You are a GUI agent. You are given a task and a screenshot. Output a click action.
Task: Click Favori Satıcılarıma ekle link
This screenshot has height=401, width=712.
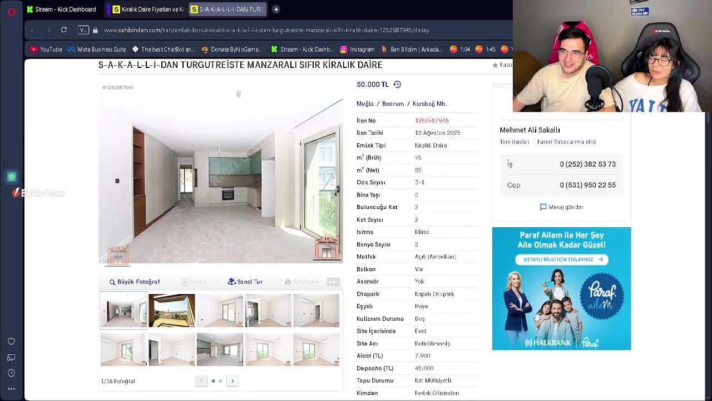click(566, 142)
